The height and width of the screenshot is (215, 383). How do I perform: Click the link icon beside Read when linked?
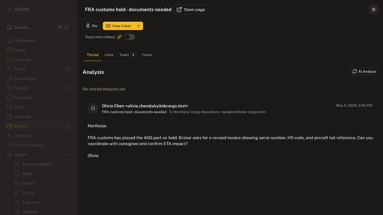pos(119,37)
